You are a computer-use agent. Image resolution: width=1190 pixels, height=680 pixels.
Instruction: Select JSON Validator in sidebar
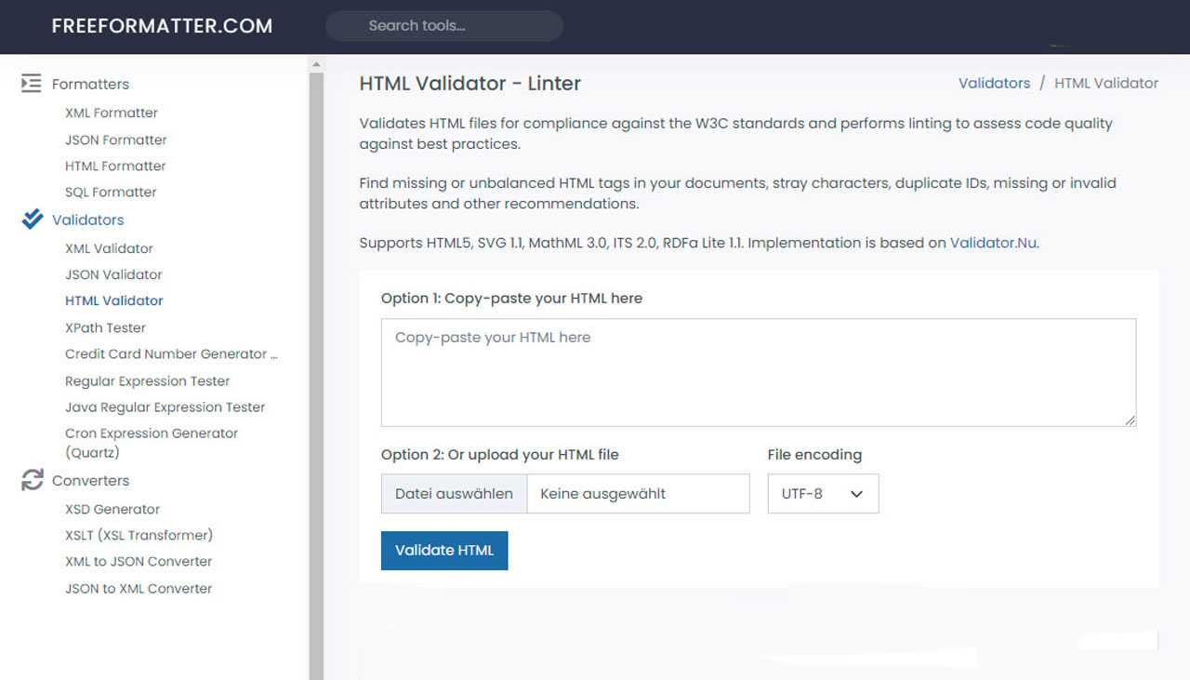pos(113,274)
